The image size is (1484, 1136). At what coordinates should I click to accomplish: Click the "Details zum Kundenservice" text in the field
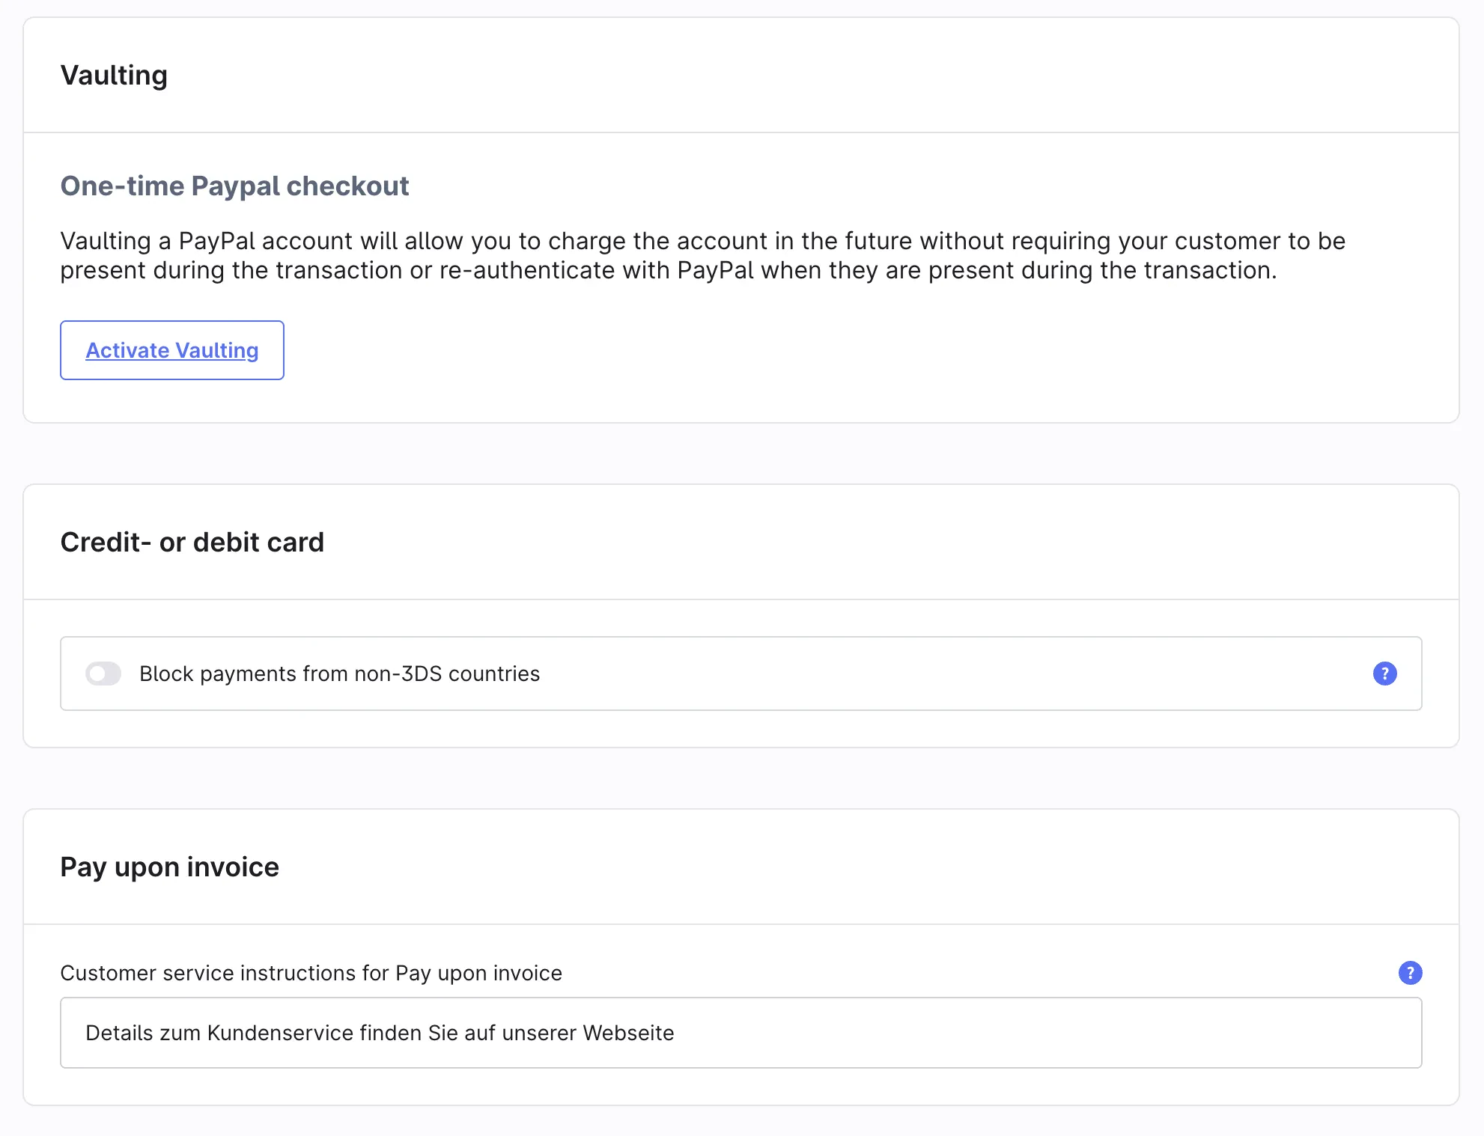[x=380, y=1033]
